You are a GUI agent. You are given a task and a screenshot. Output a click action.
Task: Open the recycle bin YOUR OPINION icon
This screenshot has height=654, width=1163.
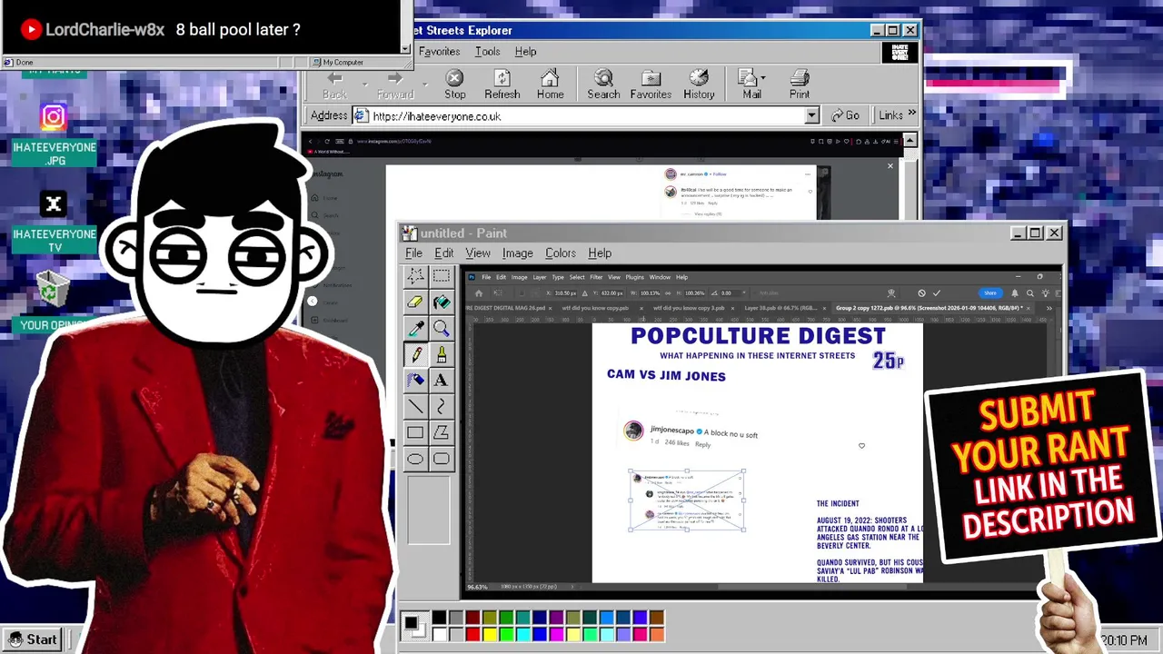(53, 302)
